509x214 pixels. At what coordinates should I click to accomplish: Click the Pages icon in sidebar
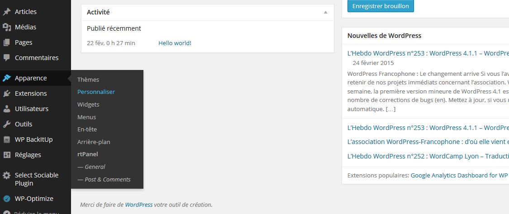coord(7,42)
